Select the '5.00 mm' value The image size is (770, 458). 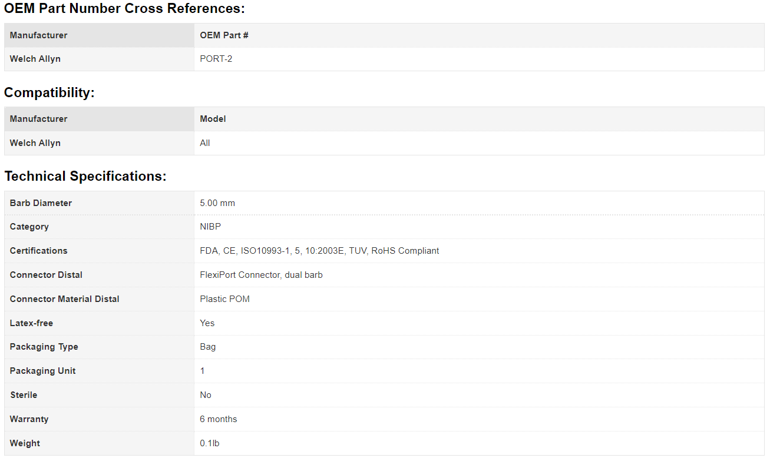pos(217,203)
